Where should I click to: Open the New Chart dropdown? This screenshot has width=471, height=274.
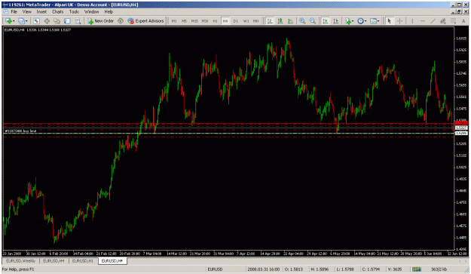[10, 20]
